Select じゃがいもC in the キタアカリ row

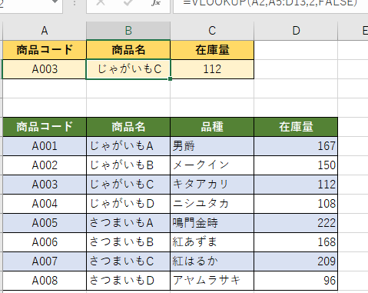[x=128, y=185]
